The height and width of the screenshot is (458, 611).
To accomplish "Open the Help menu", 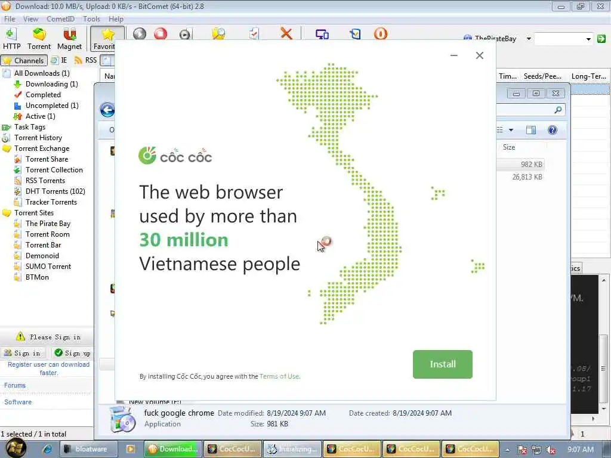I will point(116,18).
